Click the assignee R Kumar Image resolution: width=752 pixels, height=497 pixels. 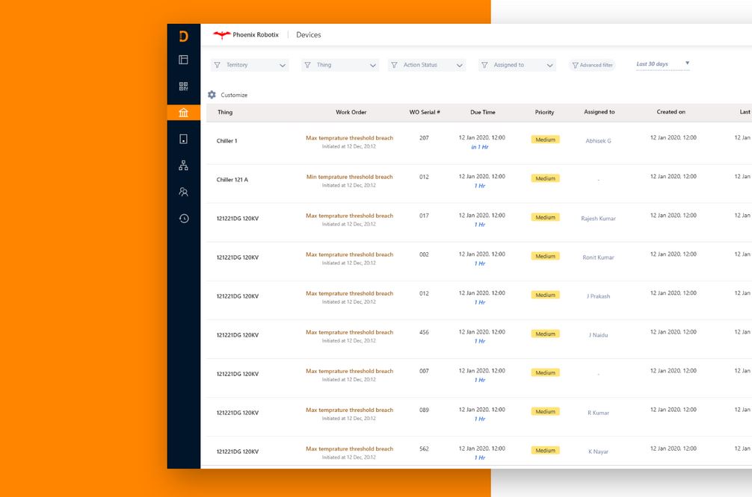(x=599, y=413)
